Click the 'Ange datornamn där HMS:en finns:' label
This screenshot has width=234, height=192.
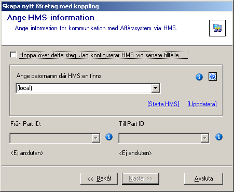(60, 76)
